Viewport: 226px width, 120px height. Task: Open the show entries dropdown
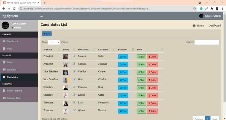tap(54, 42)
